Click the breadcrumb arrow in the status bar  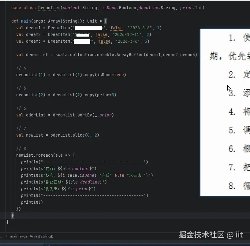(6, 236)
